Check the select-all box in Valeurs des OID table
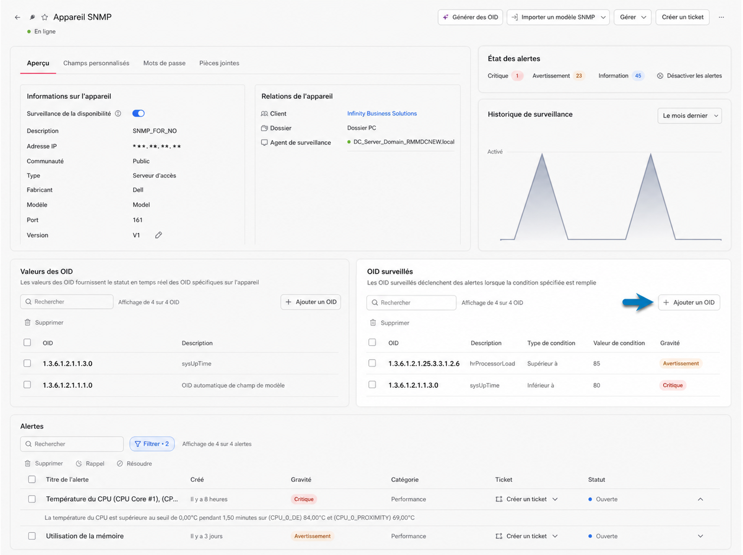 27,342
